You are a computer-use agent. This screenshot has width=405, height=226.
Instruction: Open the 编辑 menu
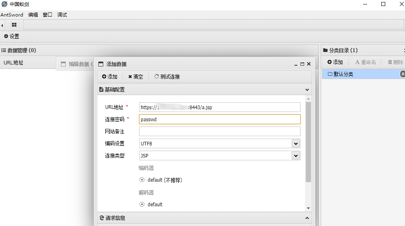click(x=33, y=15)
